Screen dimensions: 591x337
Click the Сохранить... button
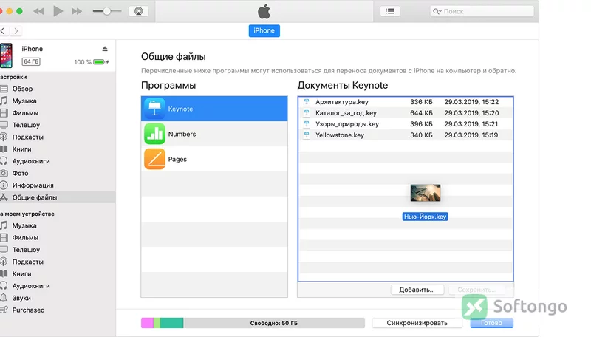click(476, 290)
